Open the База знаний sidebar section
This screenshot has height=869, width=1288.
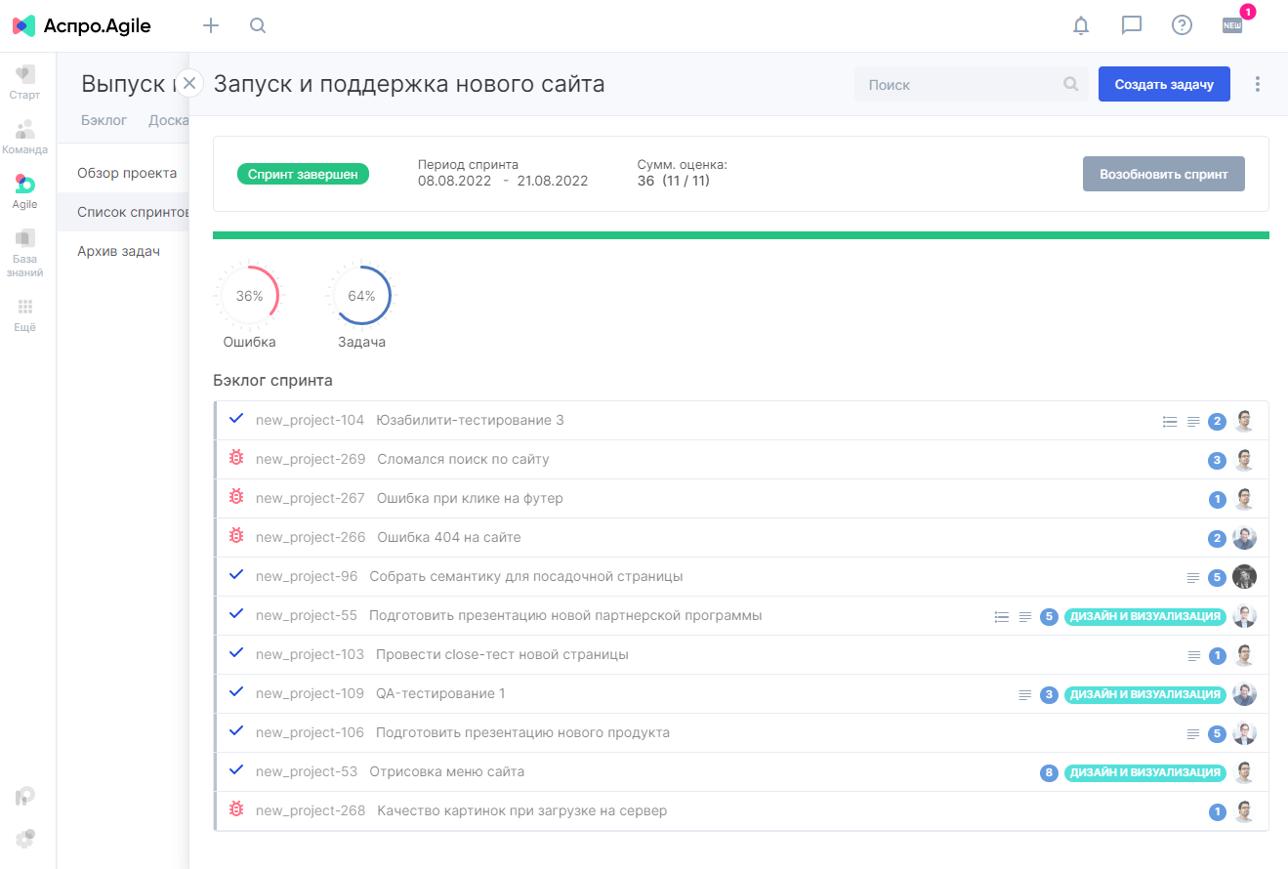(x=25, y=253)
